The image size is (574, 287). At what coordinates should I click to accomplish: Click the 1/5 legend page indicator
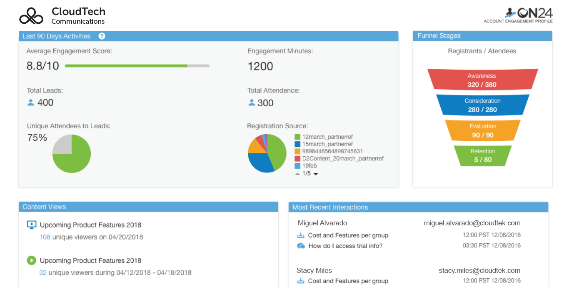pyautogui.click(x=307, y=173)
